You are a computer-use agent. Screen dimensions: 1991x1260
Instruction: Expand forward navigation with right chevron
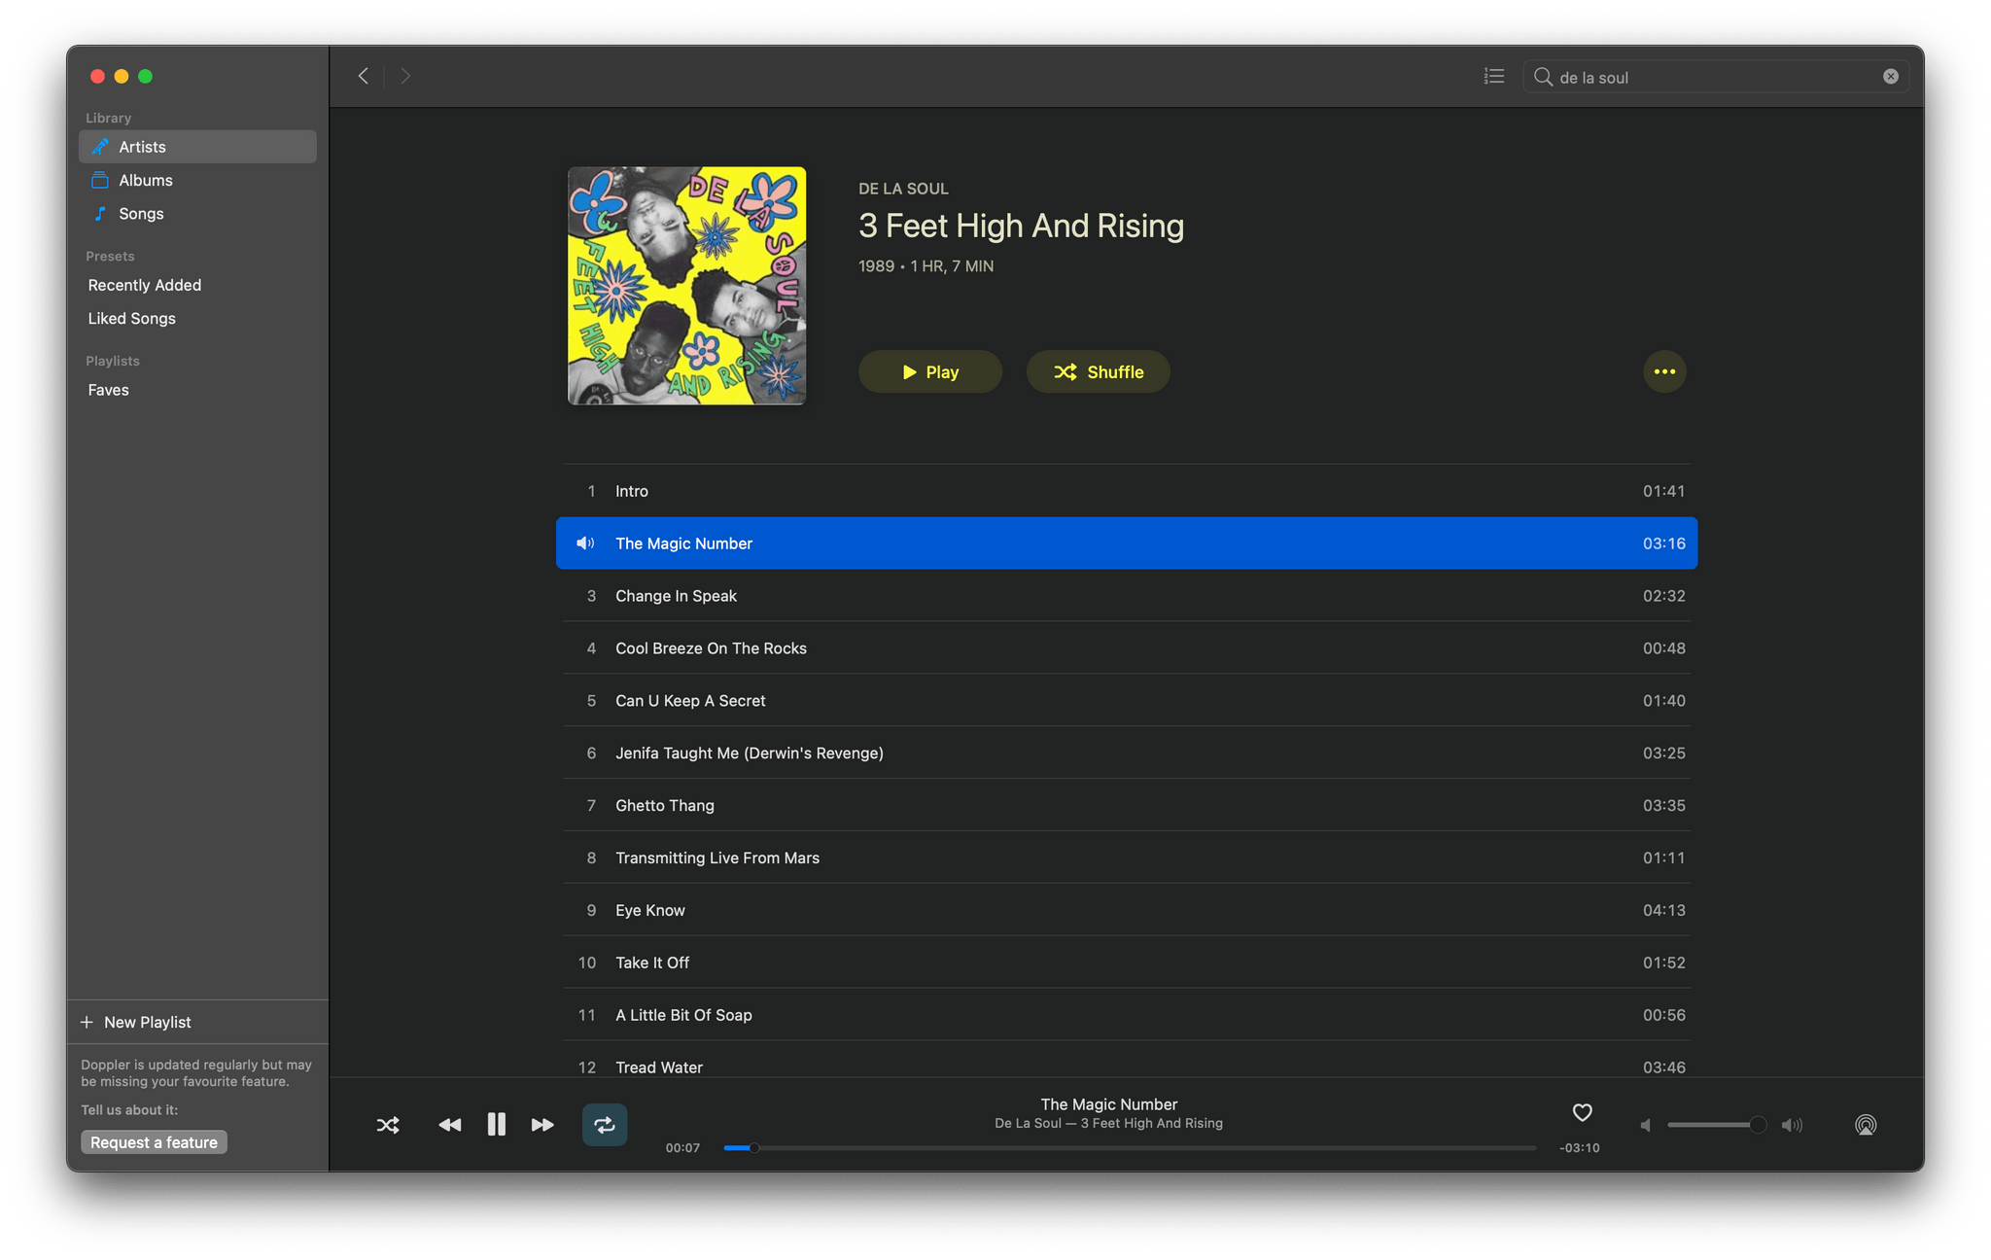click(406, 76)
